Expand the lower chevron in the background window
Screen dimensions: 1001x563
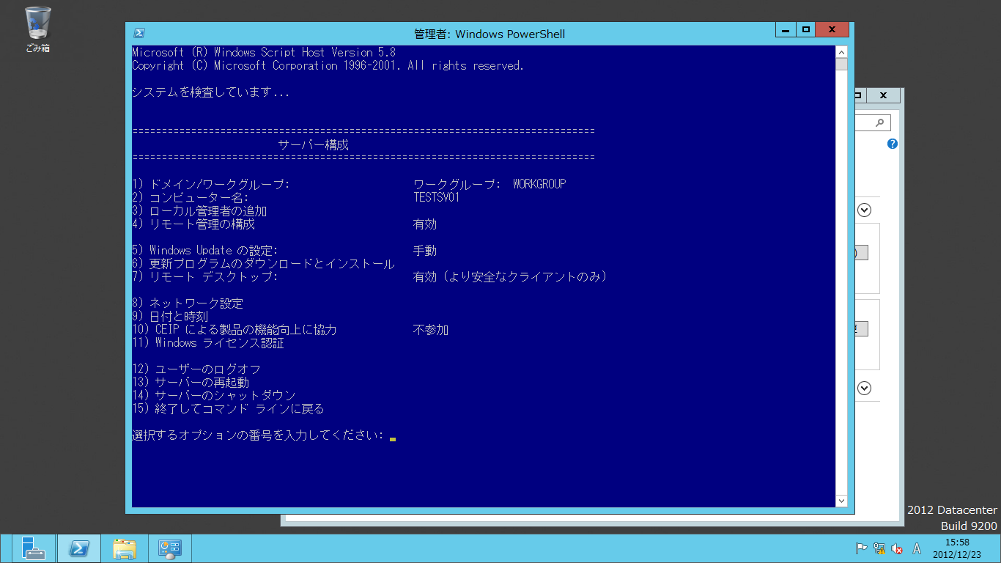(863, 388)
